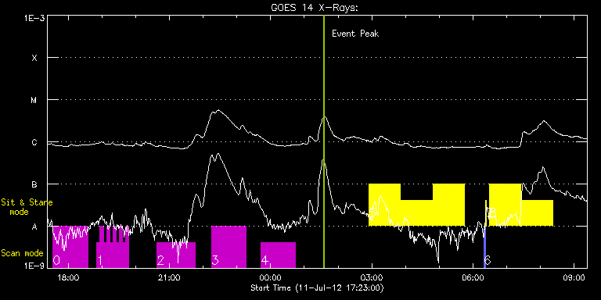The width and height of the screenshot is (601, 300).
Task: Click the green Event Peak vertical line
Action: click(324, 141)
